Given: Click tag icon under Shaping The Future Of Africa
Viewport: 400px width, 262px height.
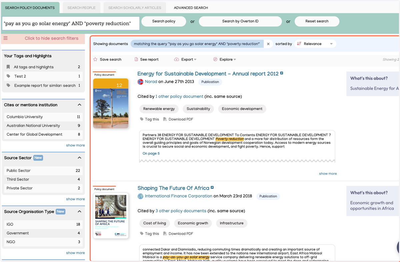Looking at the screenshot, I should pyautogui.click(x=142, y=234).
